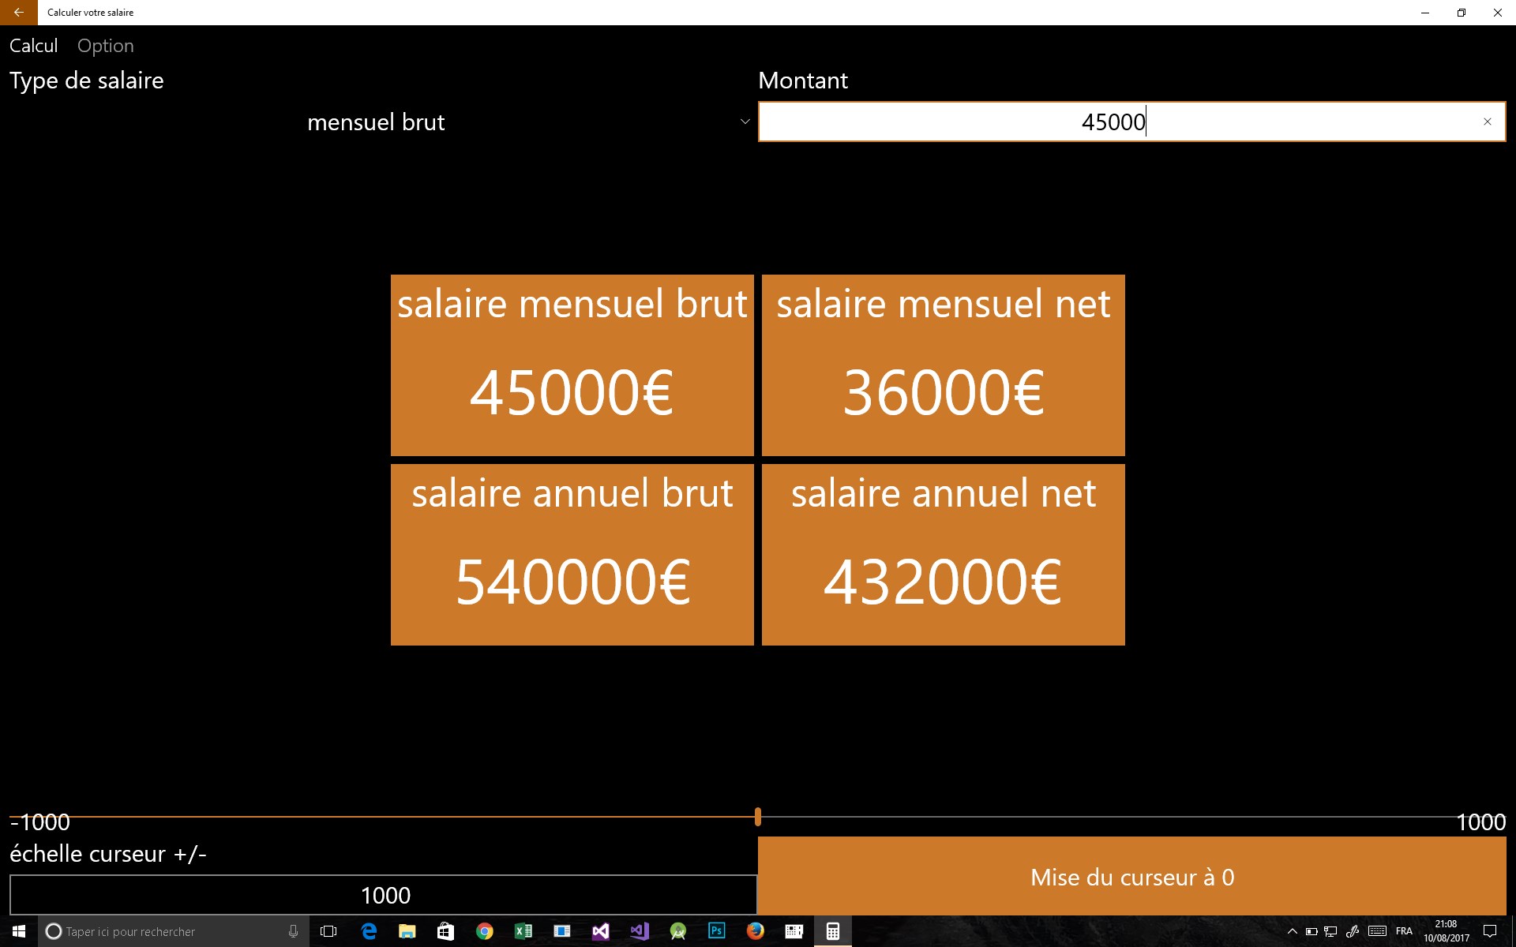Click the calculator app taskbar icon
1516x947 pixels.
tap(832, 931)
